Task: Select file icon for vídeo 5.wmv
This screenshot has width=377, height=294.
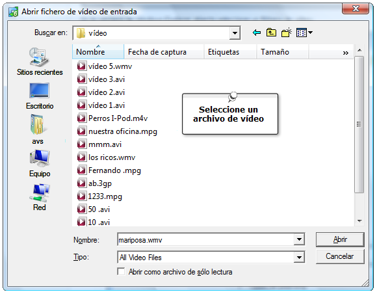Action: (x=81, y=66)
